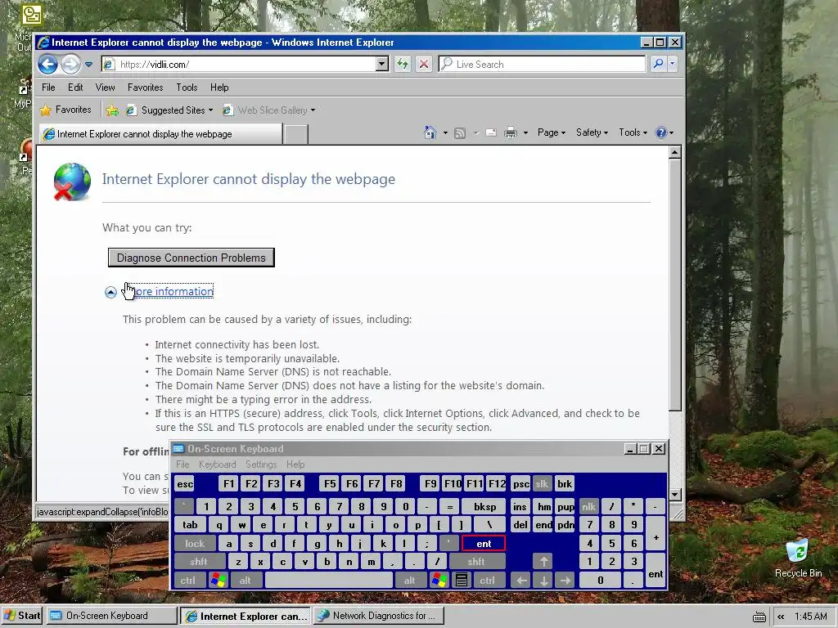This screenshot has height=628, width=838.
Task: Click Add to Favorites Bar star icon
Action: (111, 110)
